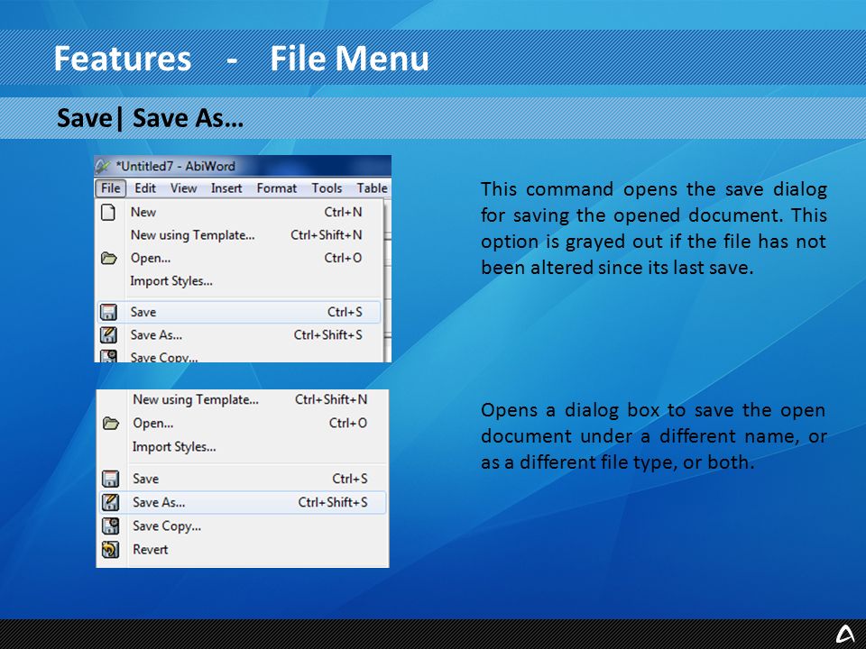Click the partially hidden Save Copy icon in upper menu
Image resolution: width=866 pixels, height=649 pixels.
[108, 356]
